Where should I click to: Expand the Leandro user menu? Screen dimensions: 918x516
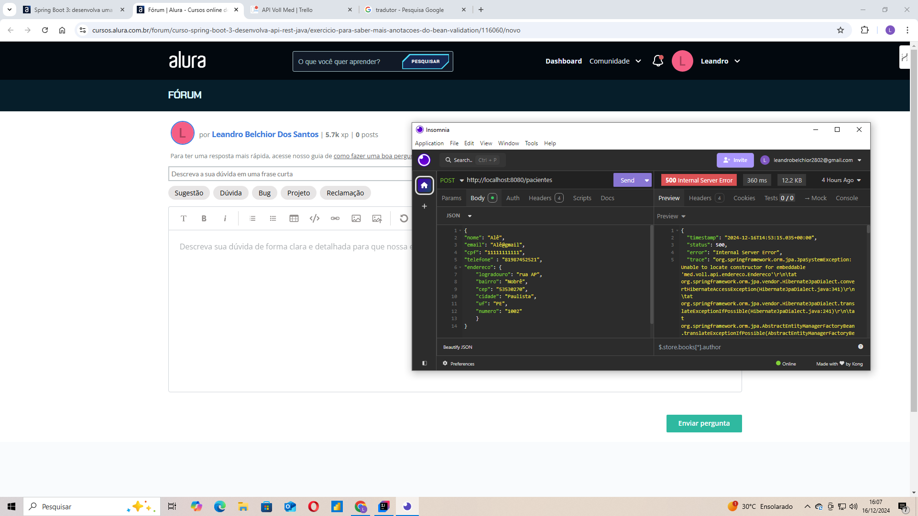click(x=720, y=61)
